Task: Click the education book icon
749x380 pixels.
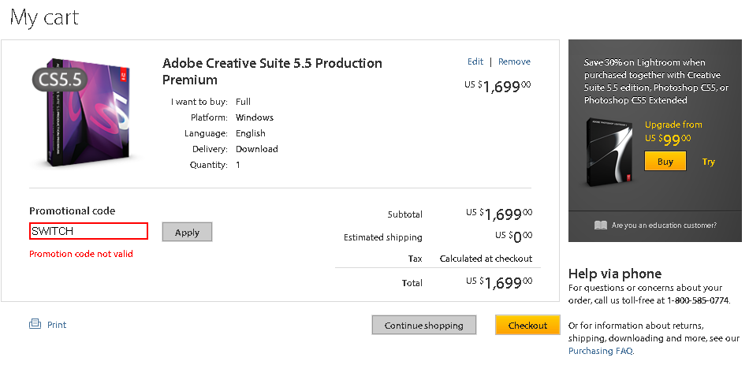Action: [601, 225]
